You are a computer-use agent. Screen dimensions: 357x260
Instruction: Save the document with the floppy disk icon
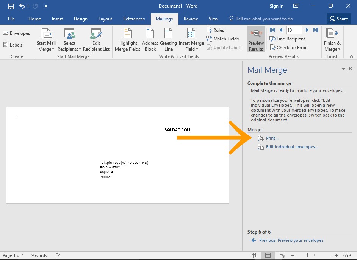[x=11, y=6]
